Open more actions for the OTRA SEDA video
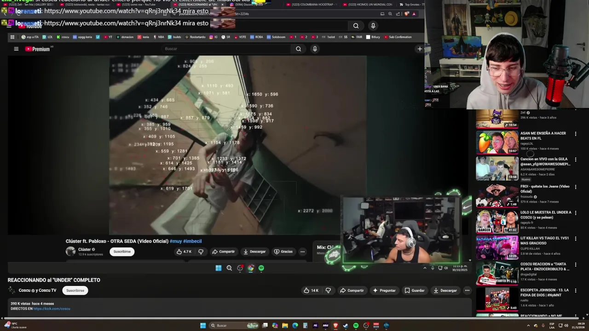 (x=302, y=251)
